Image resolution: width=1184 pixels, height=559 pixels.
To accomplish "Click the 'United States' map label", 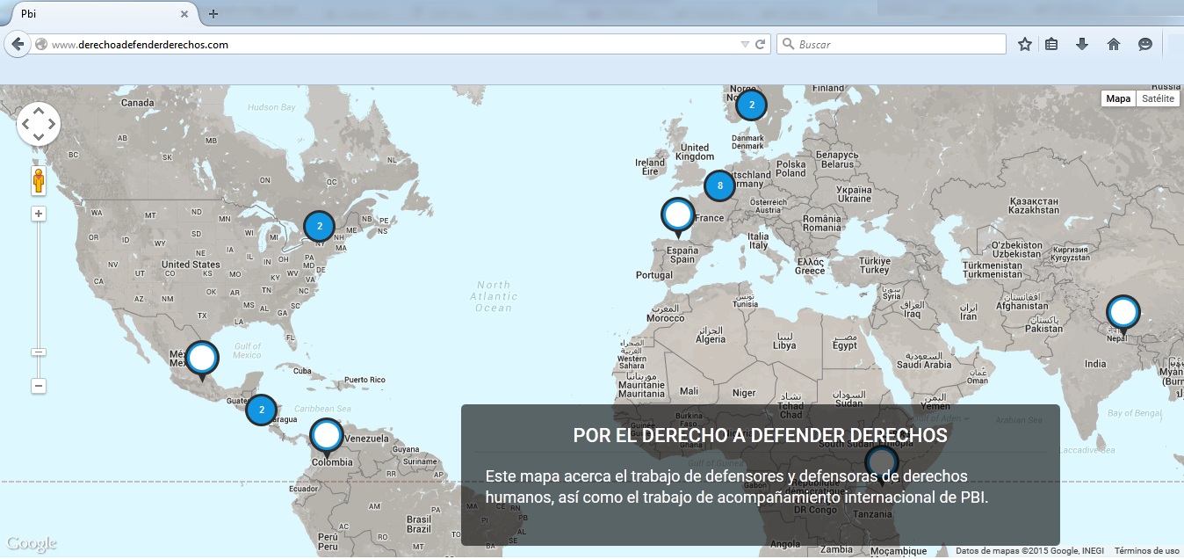I will [191, 265].
